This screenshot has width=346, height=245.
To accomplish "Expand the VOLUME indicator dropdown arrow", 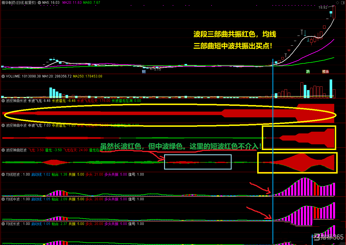I will point(3,76).
